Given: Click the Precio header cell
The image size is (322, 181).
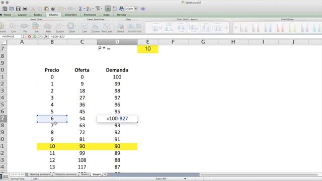Looking at the screenshot, I should coord(52,70).
